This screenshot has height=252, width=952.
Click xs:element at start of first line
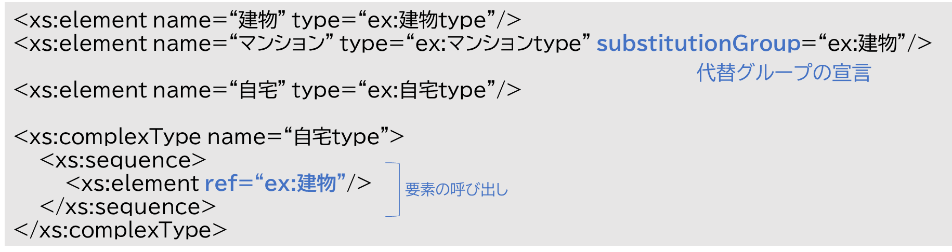pyautogui.click(x=88, y=21)
